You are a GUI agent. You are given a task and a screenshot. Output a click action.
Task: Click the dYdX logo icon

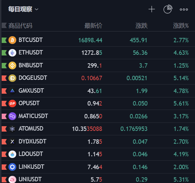pos(12,142)
